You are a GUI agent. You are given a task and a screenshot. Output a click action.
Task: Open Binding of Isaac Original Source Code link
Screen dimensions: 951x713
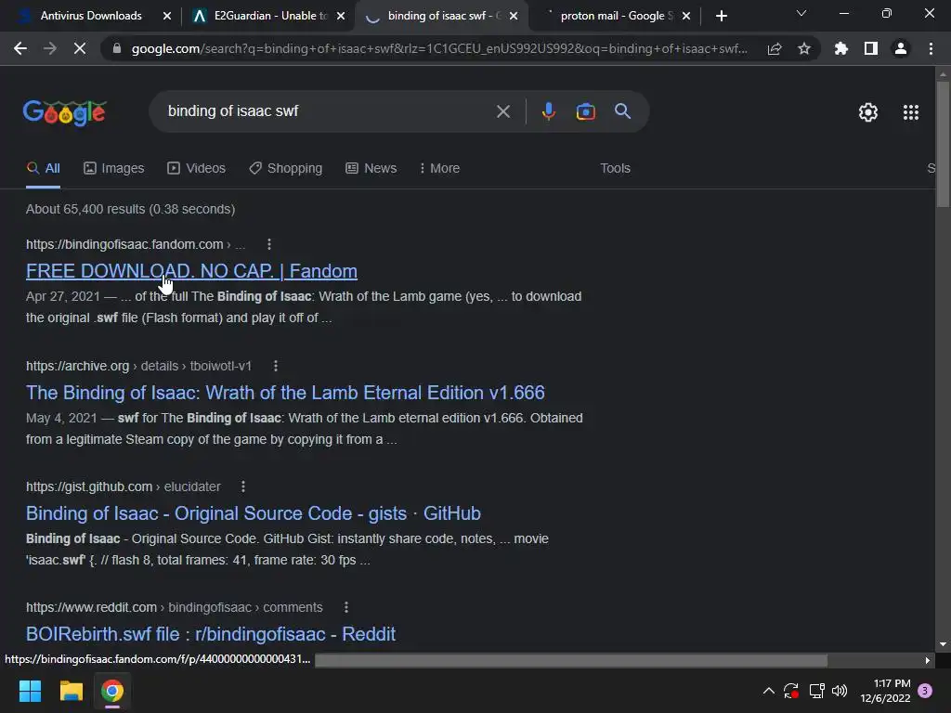point(254,513)
